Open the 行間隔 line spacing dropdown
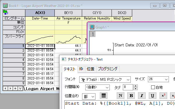The image size is (175, 109). (x=98, y=87)
